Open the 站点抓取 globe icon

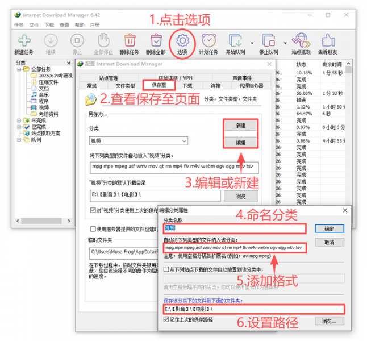point(301,40)
